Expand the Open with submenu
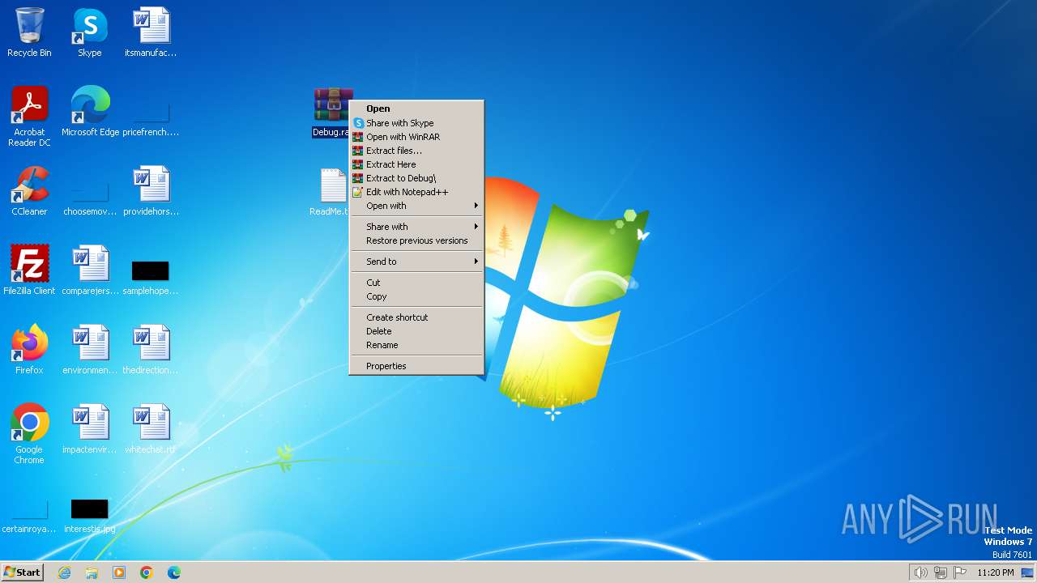This screenshot has width=1037, height=583. click(x=416, y=206)
